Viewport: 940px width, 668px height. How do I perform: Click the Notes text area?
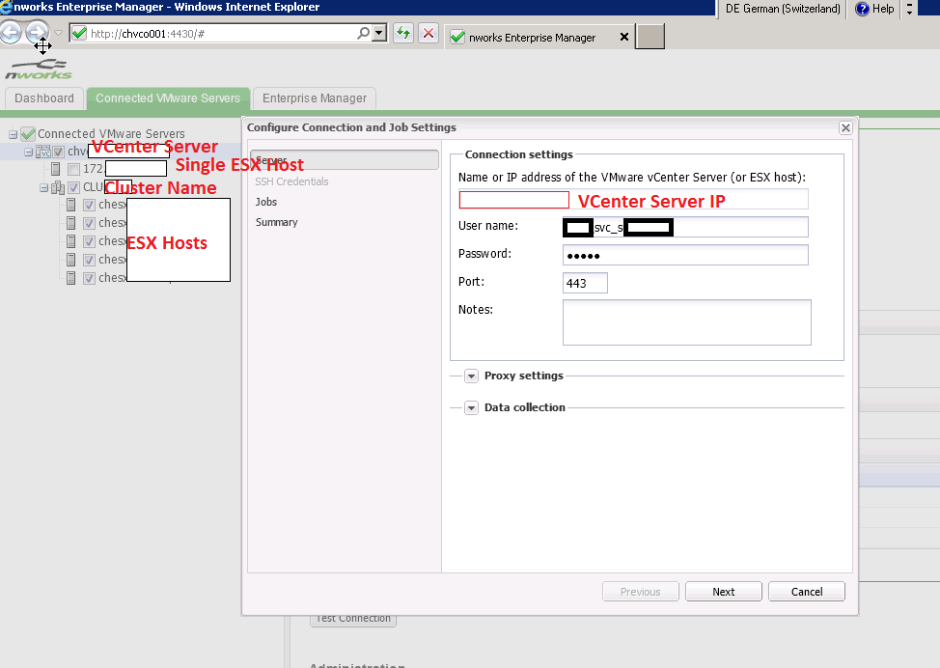click(x=686, y=322)
